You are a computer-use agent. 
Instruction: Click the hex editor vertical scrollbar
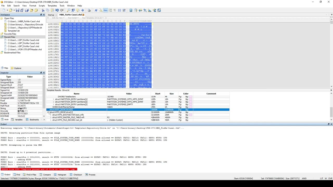click(x=331, y=53)
